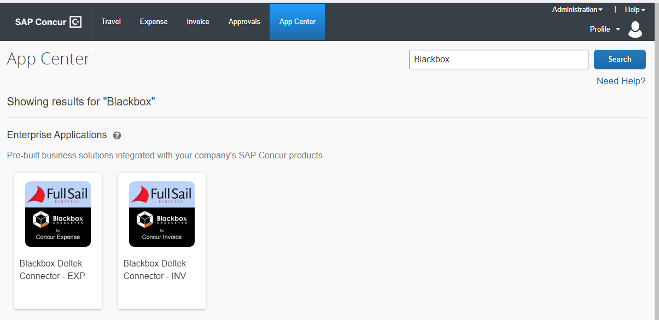Click 'Blackbox Deltek Connector - INV' title
Viewport: 659px width, 320px height.
point(155,270)
